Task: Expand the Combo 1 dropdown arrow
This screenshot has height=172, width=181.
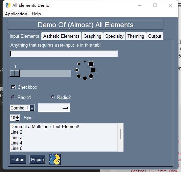Action: point(32,108)
